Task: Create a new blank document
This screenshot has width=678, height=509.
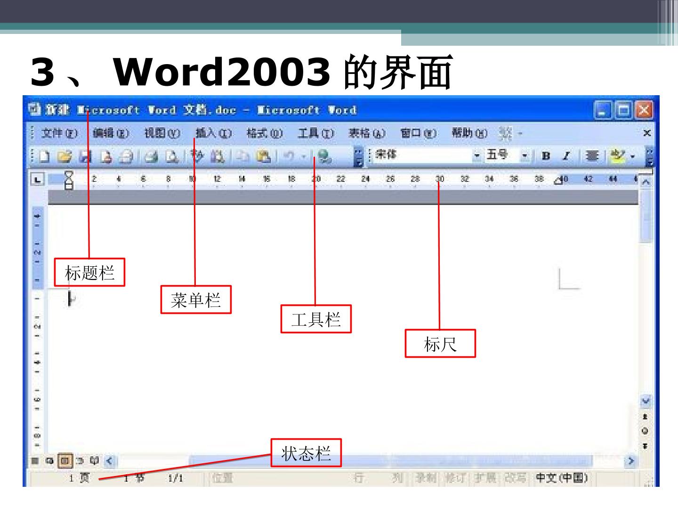Action: (44, 156)
